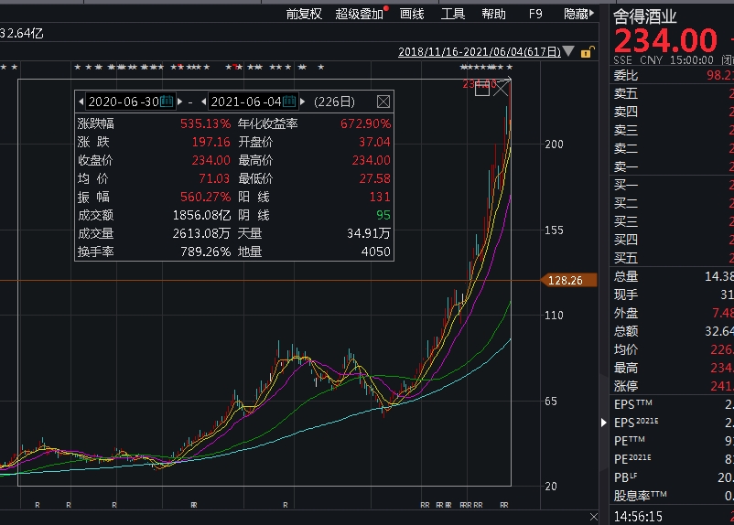Click the 隐藏 hide panel button
This screenshot has width=734, height=525.
pyautogui.click(x=576, y=14)
